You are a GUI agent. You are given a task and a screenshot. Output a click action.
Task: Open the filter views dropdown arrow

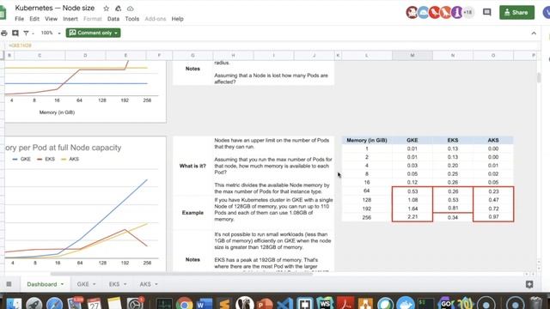click(x=33, y=33)
